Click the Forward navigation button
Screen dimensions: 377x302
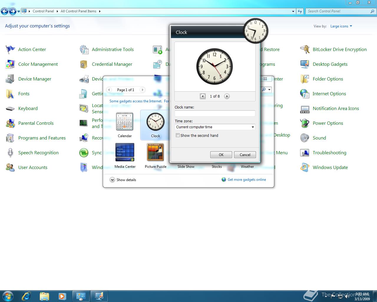[13, 12]
